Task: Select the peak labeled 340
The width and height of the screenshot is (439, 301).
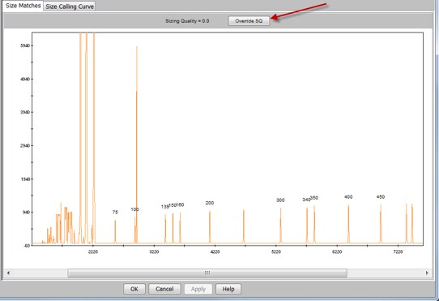Action: point(307,225)
